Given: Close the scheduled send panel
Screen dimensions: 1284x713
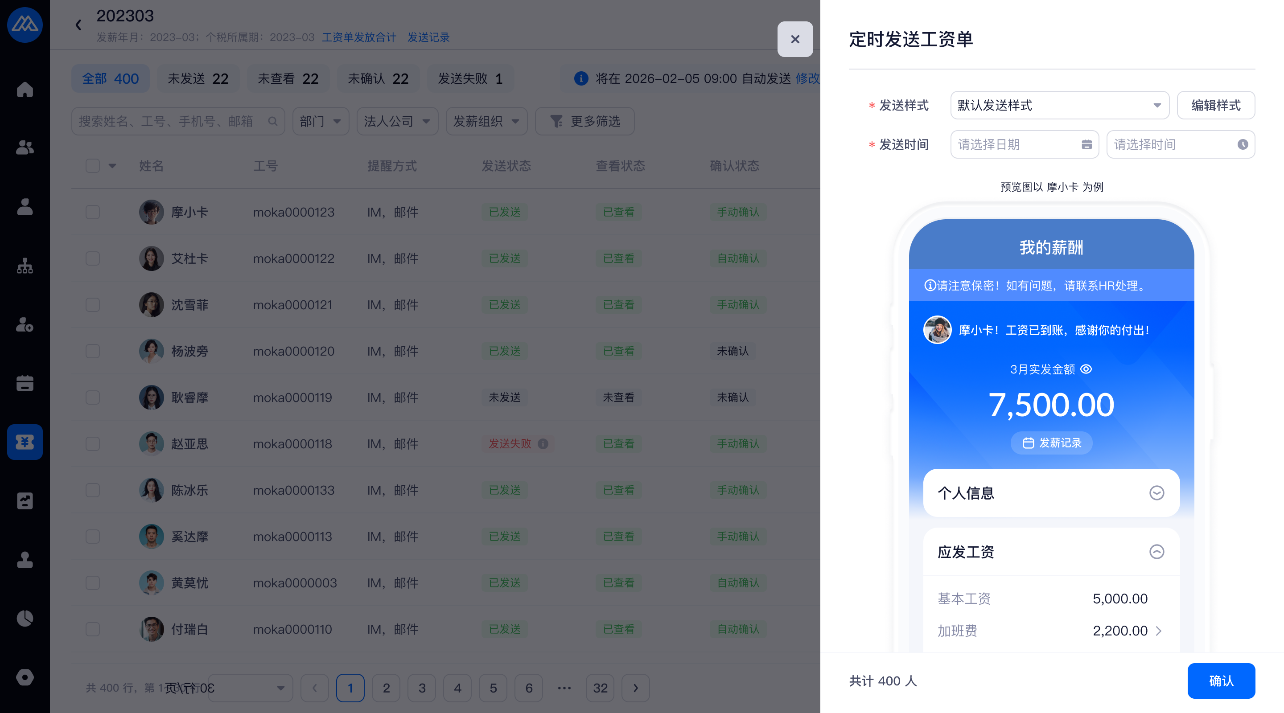Looking at the screenshot, I should pos(795,39).
